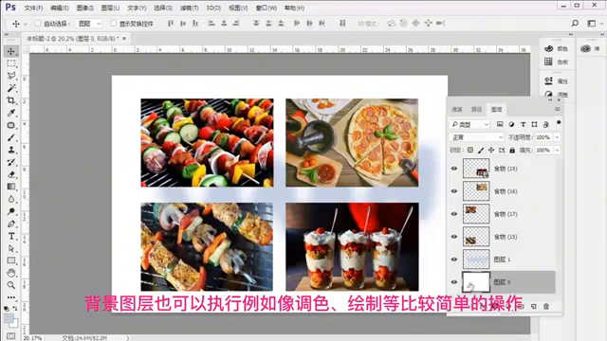607x341 pixels.
Task: Open the 图像(I) menu
Action: coord(84,9)
